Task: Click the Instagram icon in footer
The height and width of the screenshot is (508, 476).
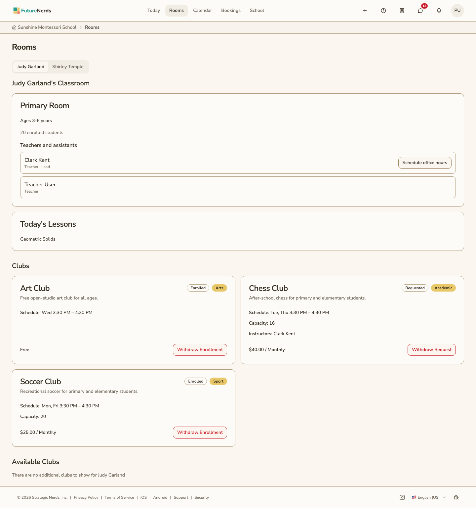Action: click(x=402, y=497)
